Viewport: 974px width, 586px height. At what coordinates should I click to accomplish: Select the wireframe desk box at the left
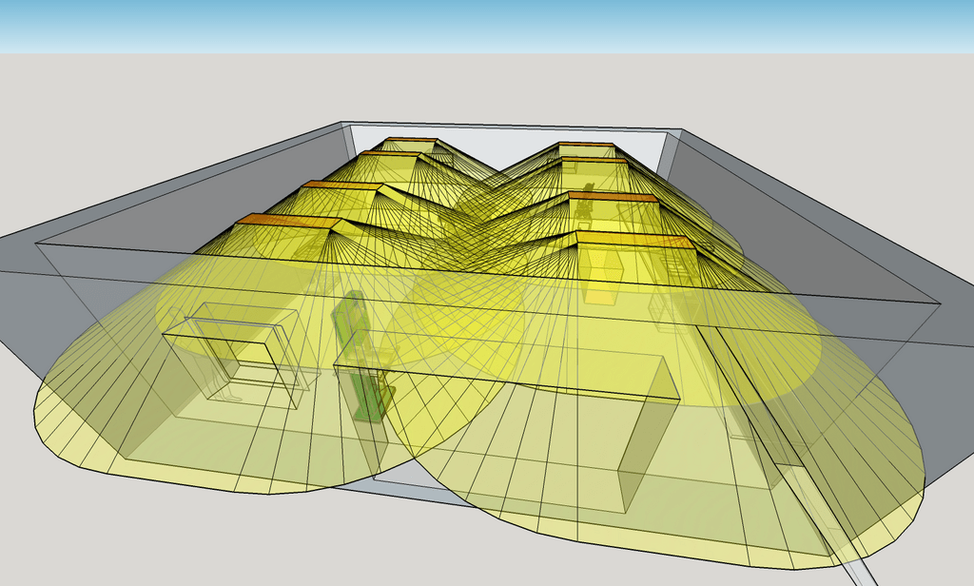tap(237, 356)
